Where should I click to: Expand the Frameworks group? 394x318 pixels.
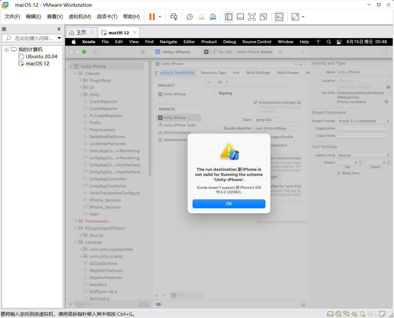[76, 221]
